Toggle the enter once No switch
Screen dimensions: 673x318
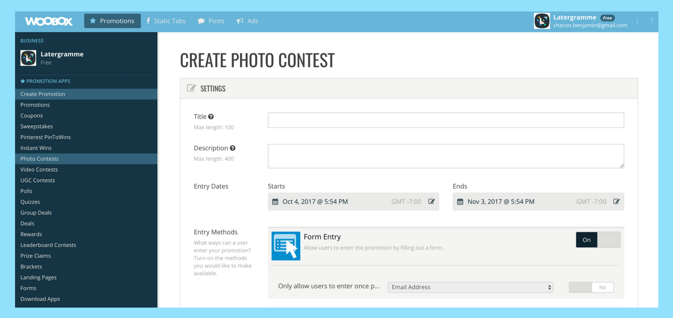point(591,287)
